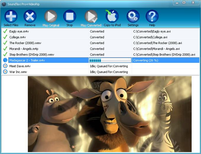The image size is (201, 154).
Task: Maximize the SoundTaxi window
Action: [184, 3]
